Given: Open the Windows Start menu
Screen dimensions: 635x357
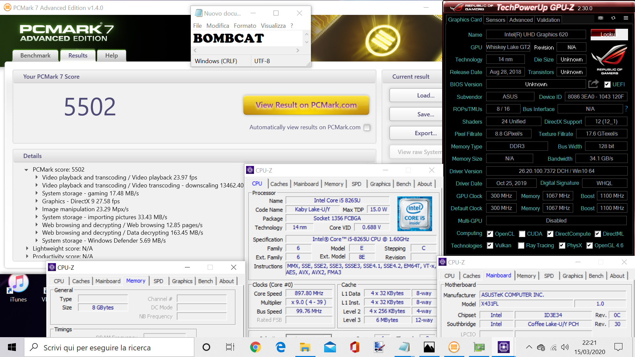Looking at the screenshot, I should tap(12, 347).
